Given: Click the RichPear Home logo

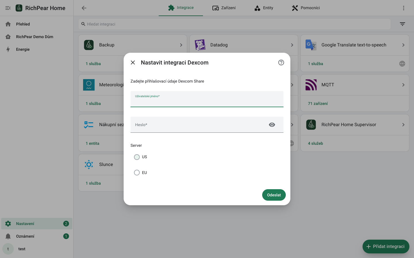Looking at the screenshot, I should pos(19,8).
